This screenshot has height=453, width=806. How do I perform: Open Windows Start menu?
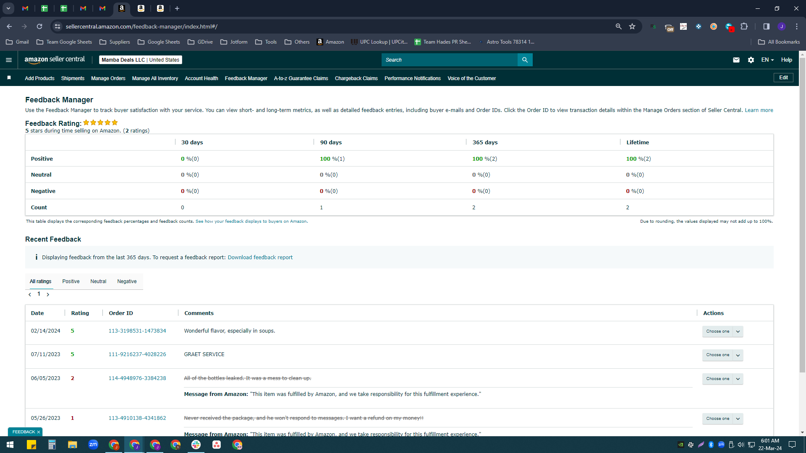[10, 445]
